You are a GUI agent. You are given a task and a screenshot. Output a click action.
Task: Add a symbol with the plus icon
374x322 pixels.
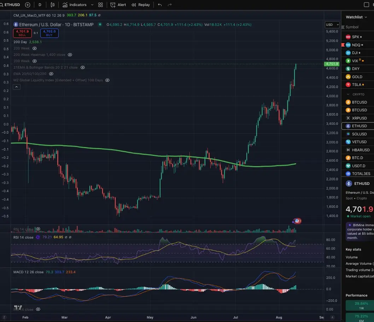click(x=28, y=5)
